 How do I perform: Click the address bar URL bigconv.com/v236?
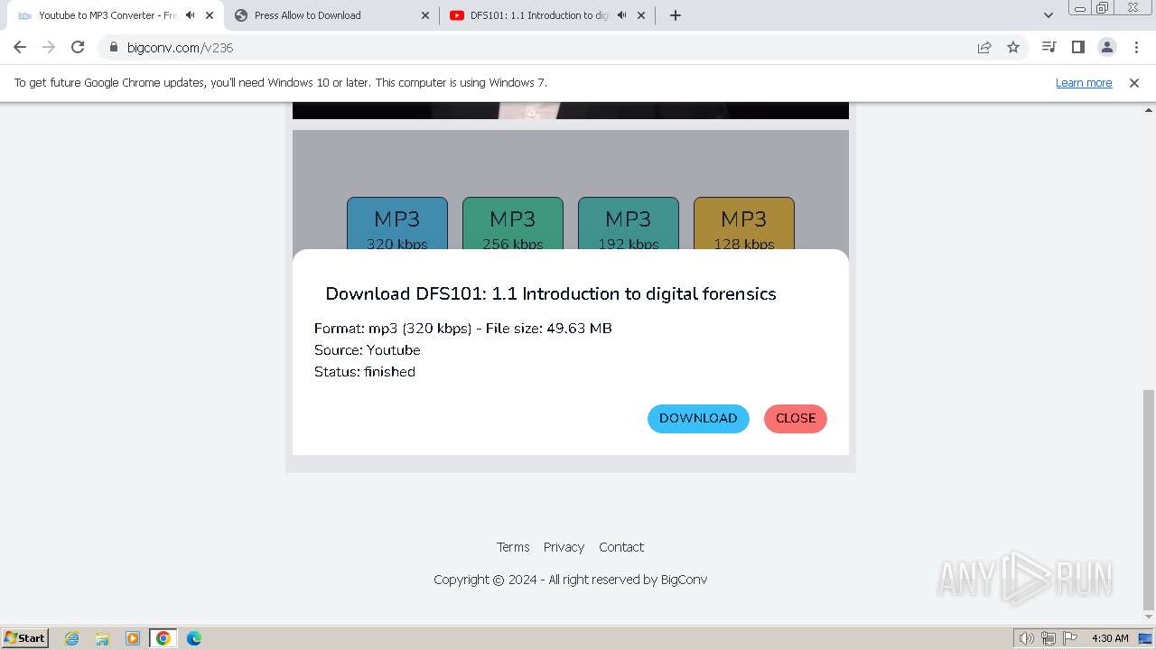point(181,47)
